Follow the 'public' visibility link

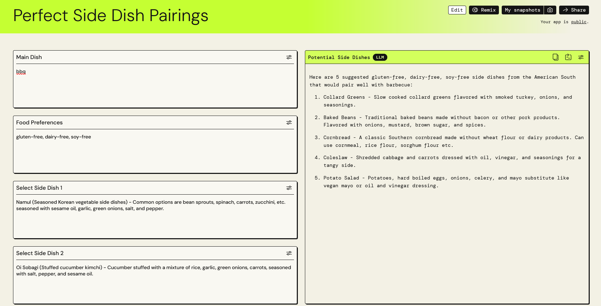click(579, 22)
